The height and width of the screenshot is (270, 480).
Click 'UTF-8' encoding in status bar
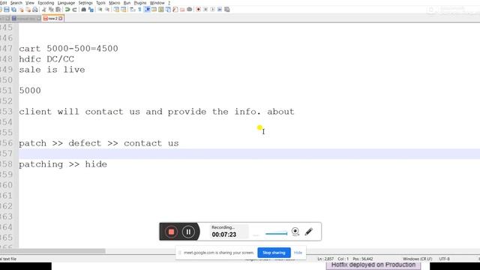(x=444, y=259)
